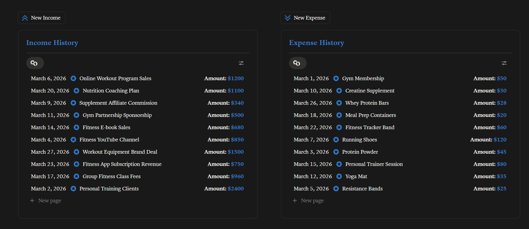Select the coins view tab in Expense History

coord(298,63)
